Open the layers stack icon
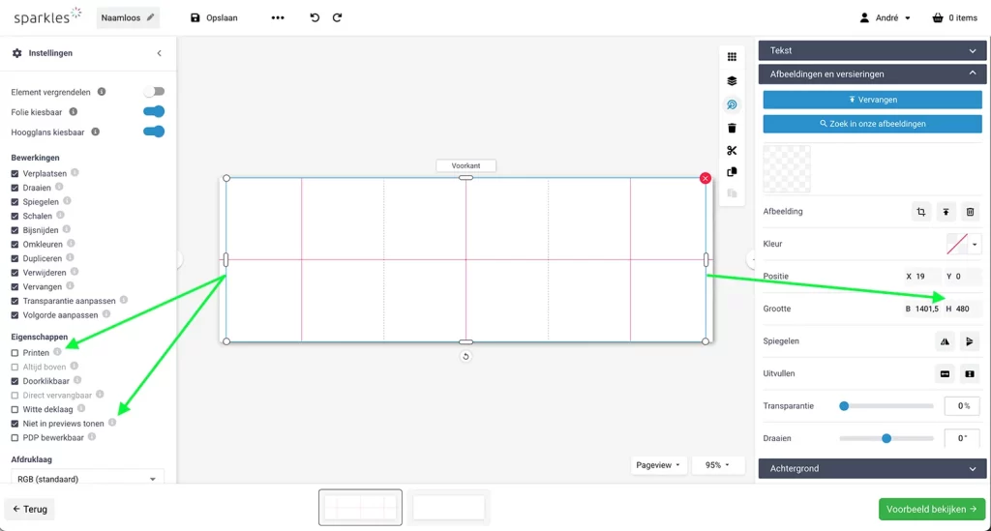The width and height of the screenshot is (991, 531). (732, 81)
